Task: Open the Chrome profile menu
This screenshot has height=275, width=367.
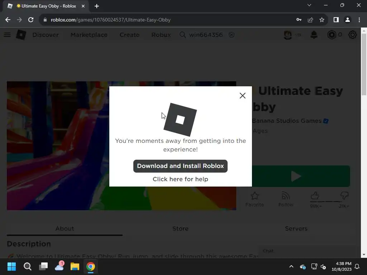Action: (348, 20)
